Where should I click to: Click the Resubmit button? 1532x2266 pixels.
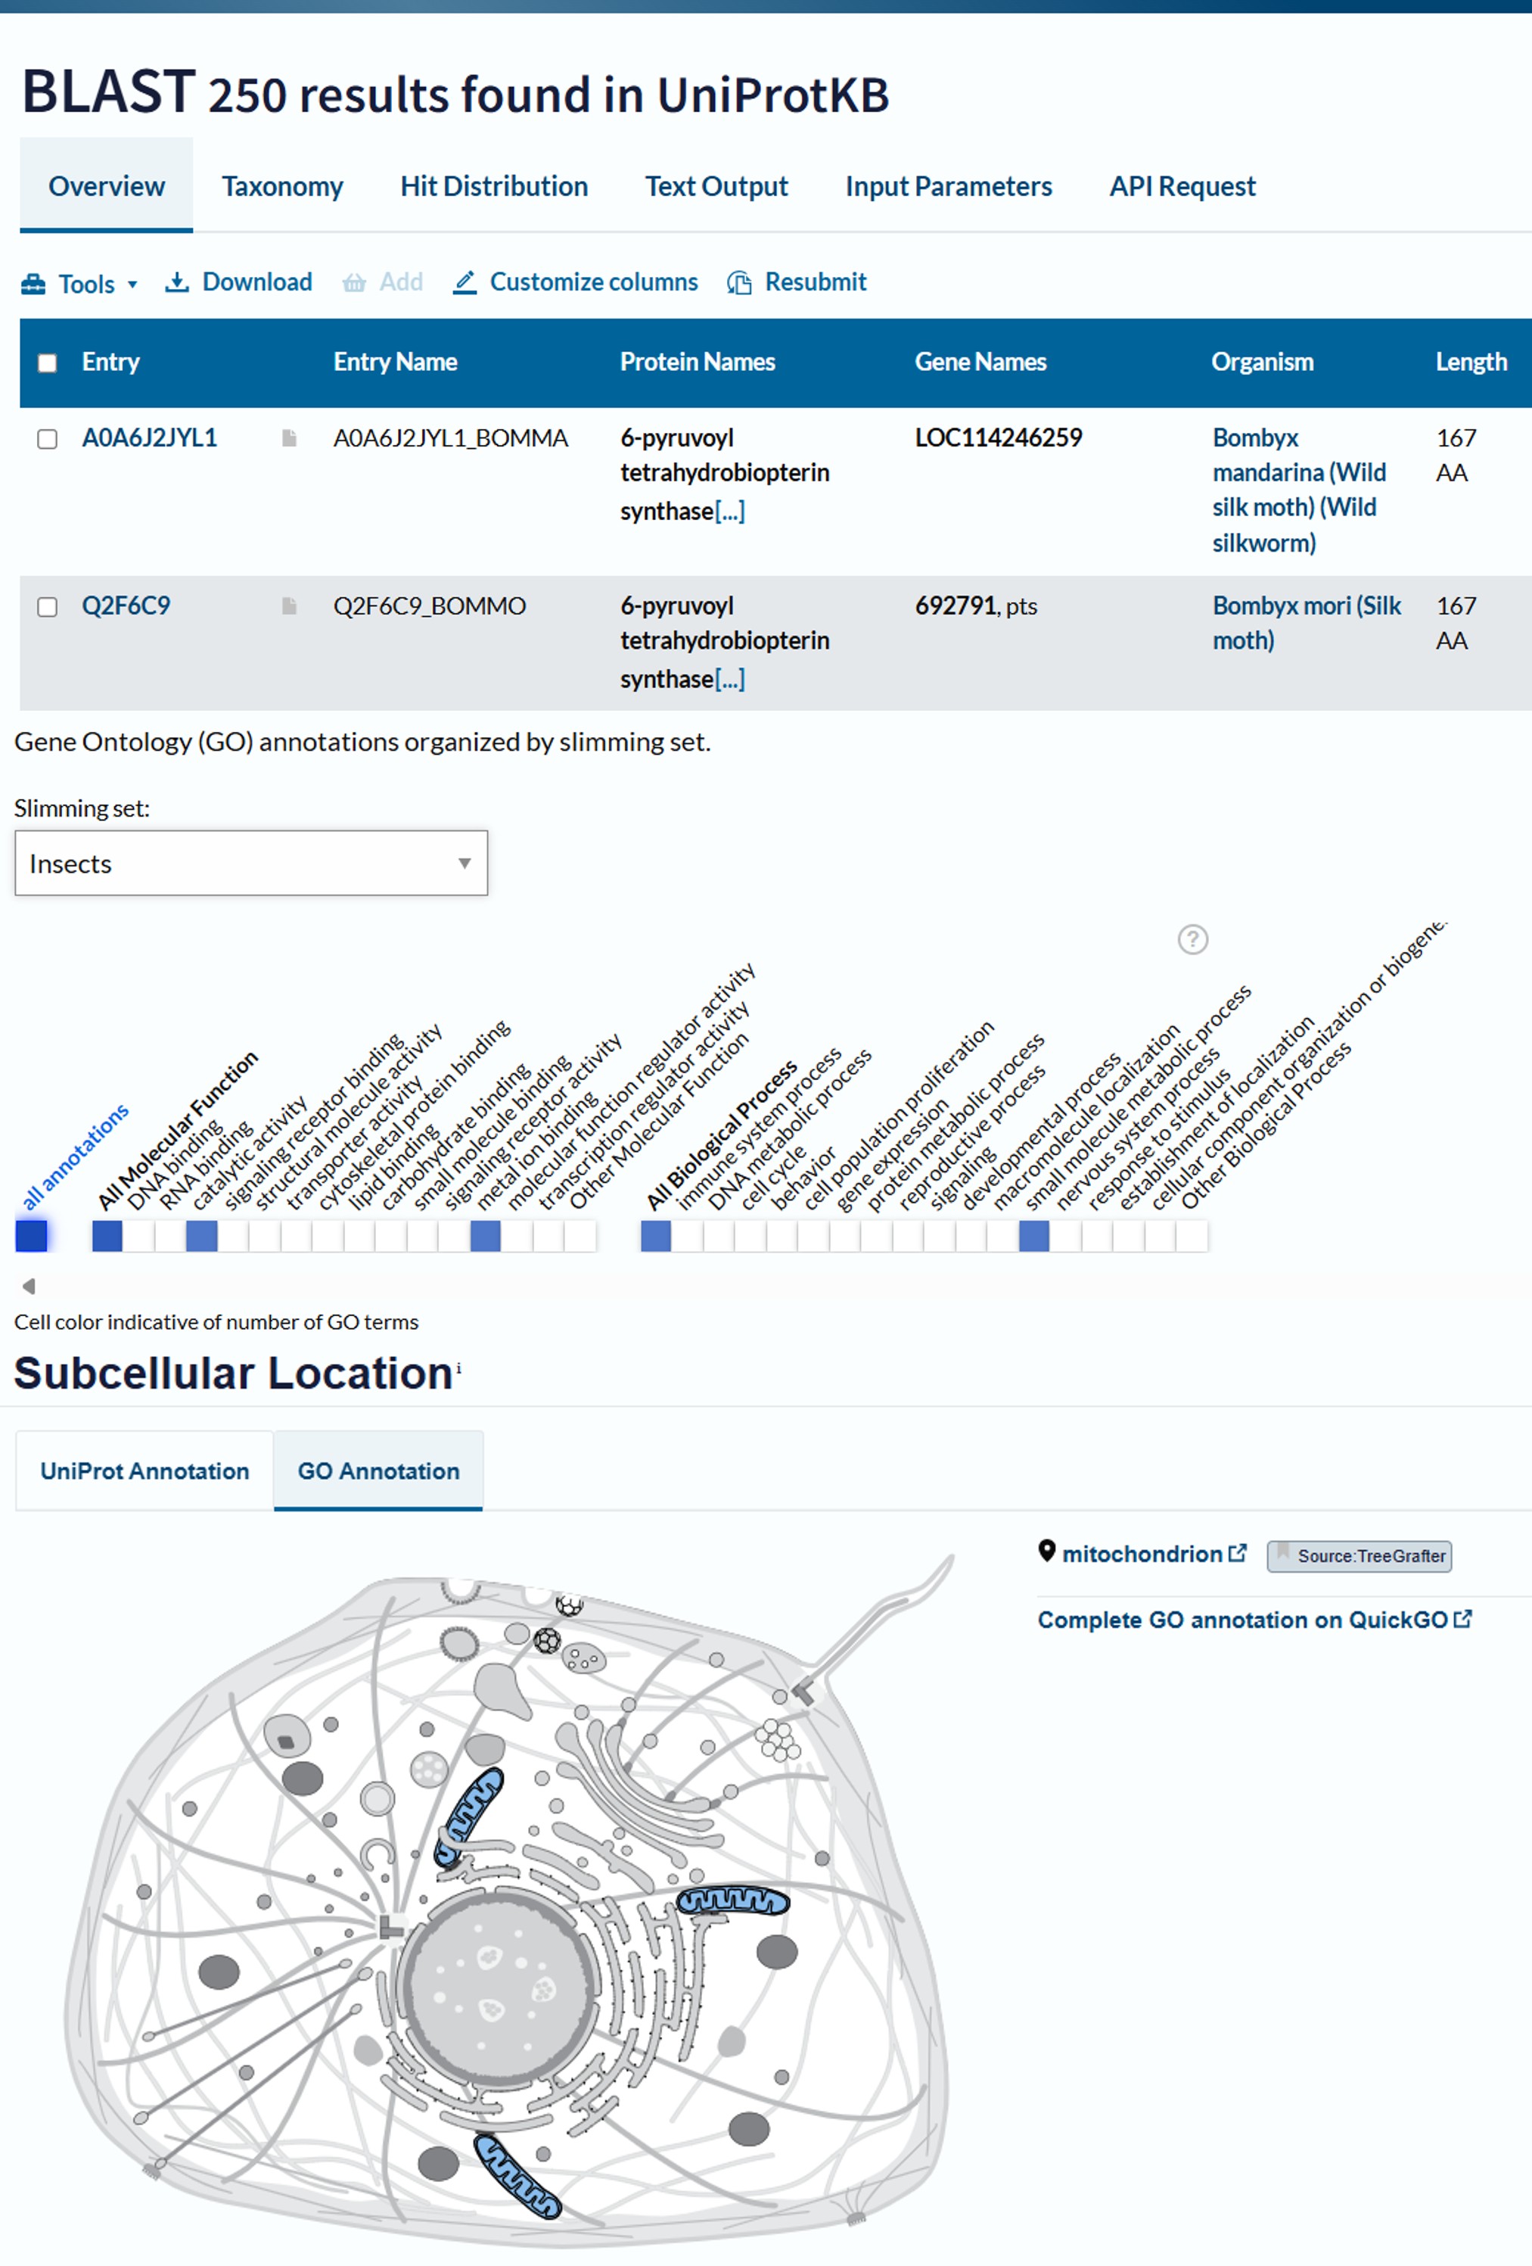tap(796, 283)
